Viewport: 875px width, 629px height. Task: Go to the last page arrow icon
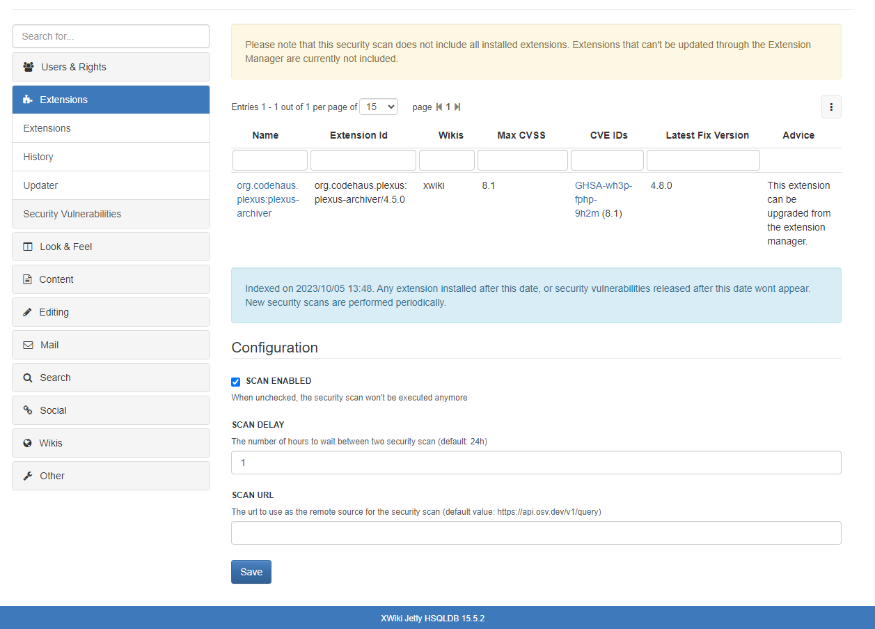tap(457, 107)
